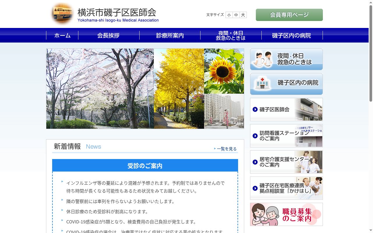Open 会長挨拶 navigation item
Screen dimensions: 373x233
(x=109, y=35)
